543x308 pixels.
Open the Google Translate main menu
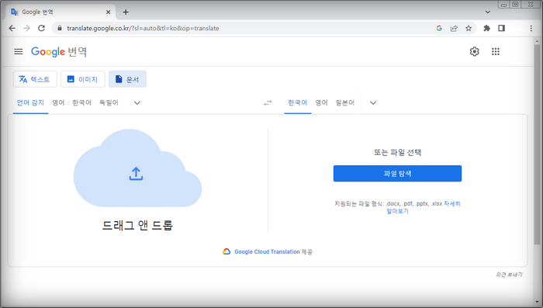pos(19,52)
